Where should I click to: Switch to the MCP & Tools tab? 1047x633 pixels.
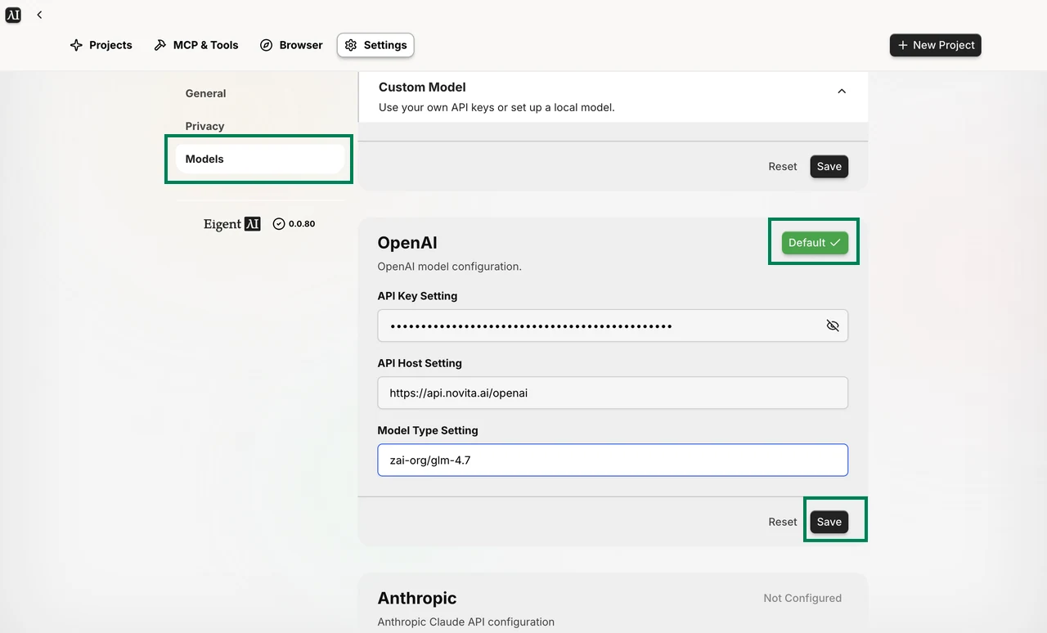(196, 45)
